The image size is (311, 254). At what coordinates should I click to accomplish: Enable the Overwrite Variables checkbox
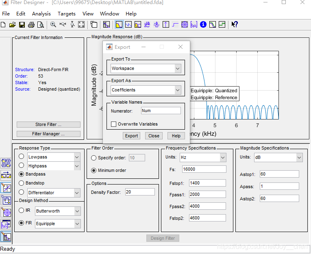point(114,124)
